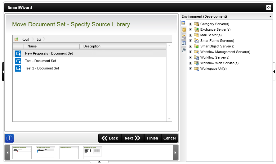276x164 pixels.
Task: Close the SmartWizard window
Action: click(x=269, y=7)
